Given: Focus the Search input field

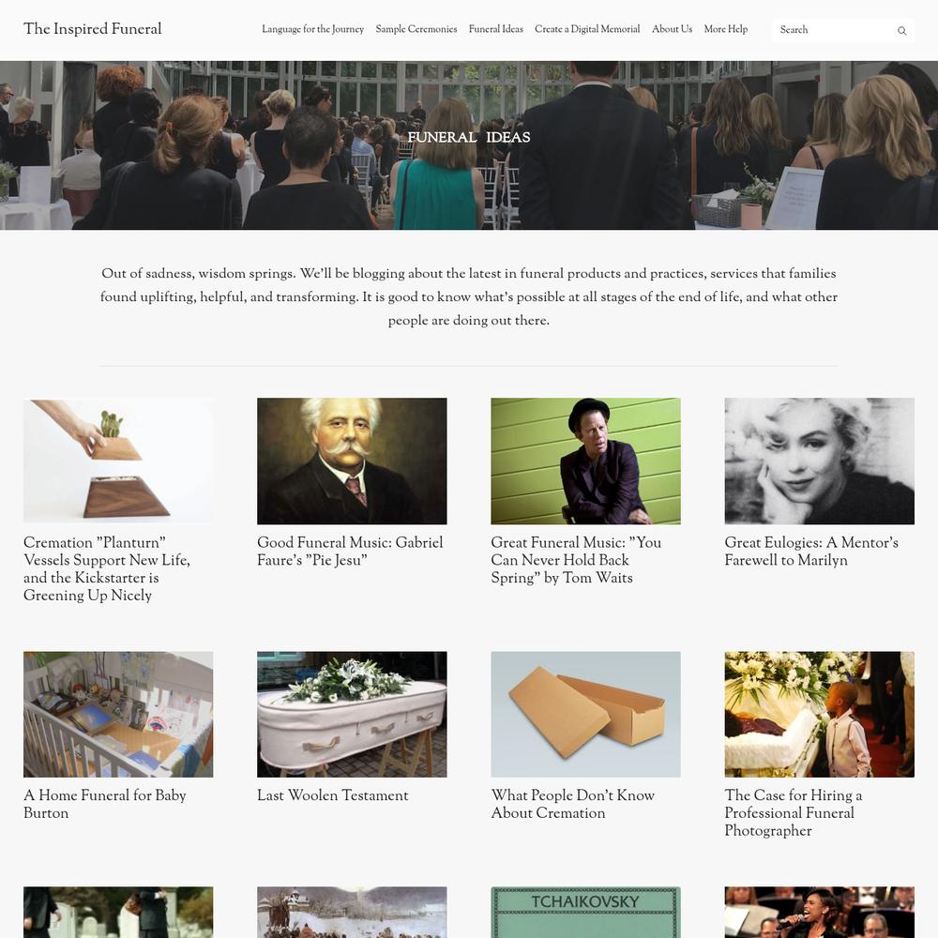Looking at the screenshot, I should (x=834, y=30).
